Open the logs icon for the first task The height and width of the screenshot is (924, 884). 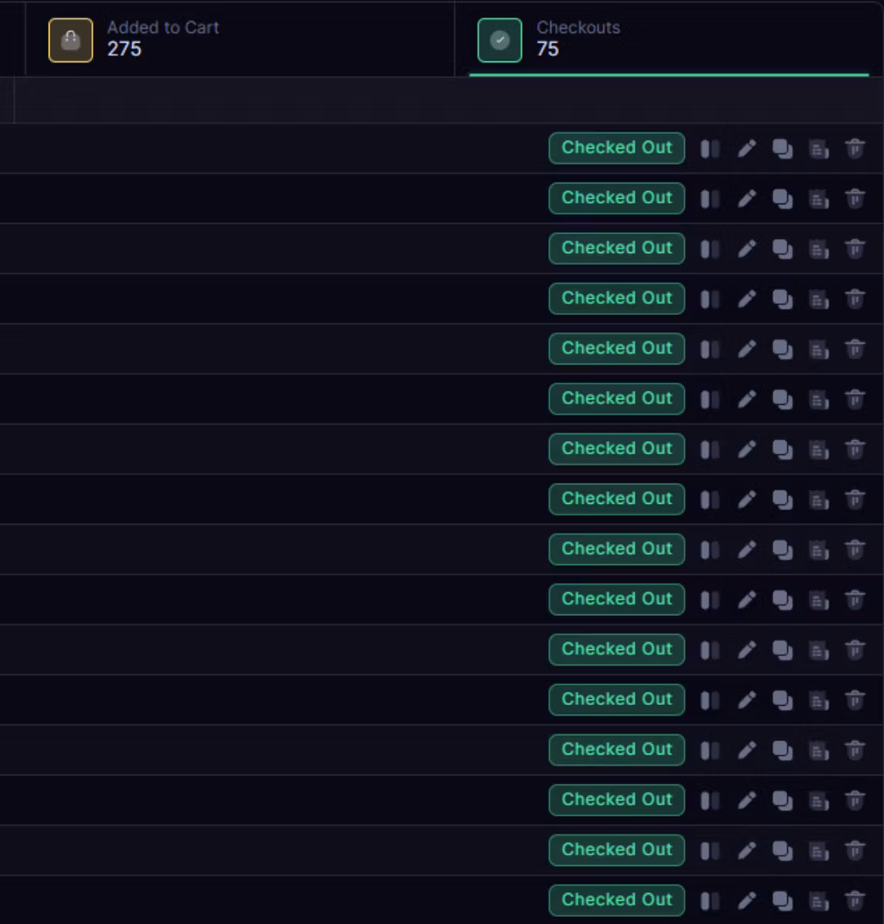pos(818,149)
